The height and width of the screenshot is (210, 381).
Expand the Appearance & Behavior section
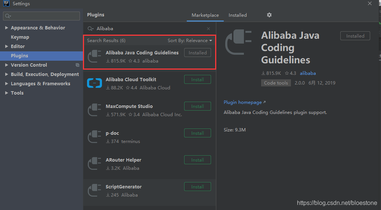(7, 28)
